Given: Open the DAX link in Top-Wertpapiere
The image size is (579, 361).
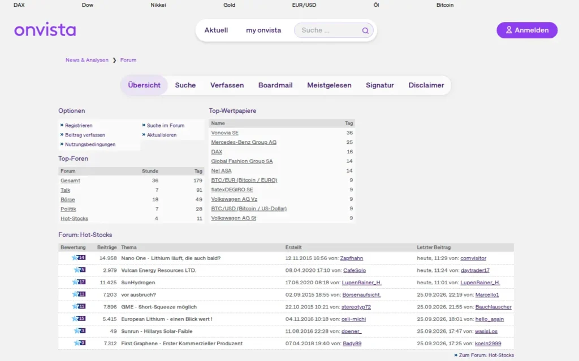Looking at the screenshot, I should [217, 152].
